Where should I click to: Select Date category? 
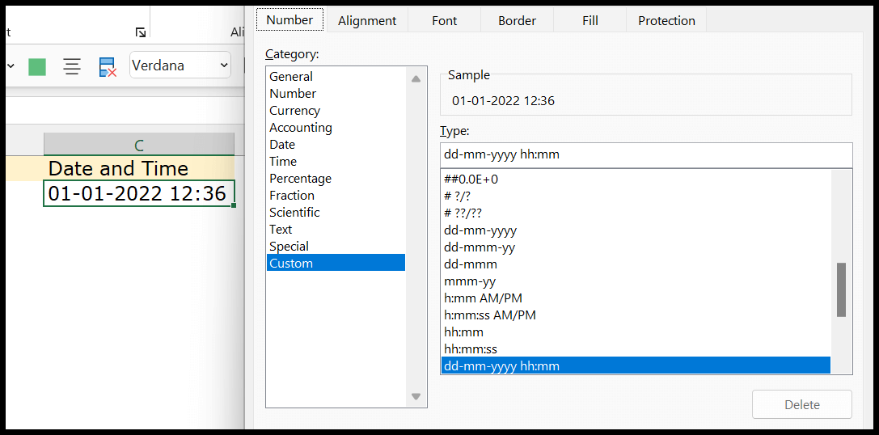(336, 144)
